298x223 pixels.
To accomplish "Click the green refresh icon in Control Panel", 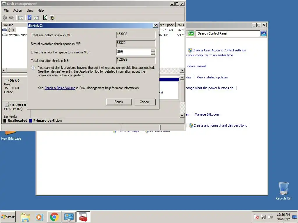I will (191, 34).
